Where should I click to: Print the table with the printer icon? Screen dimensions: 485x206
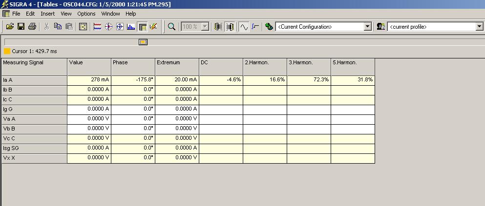coord(32,26)
